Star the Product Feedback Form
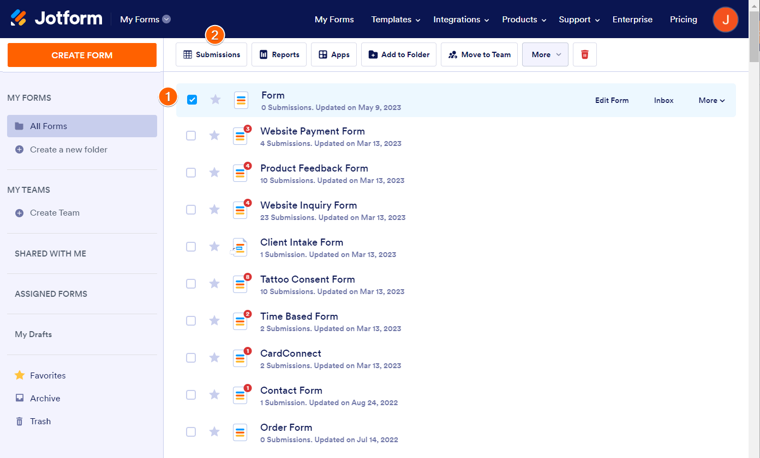760x458 pixels. pyautogui.click(x=214, y=173)
